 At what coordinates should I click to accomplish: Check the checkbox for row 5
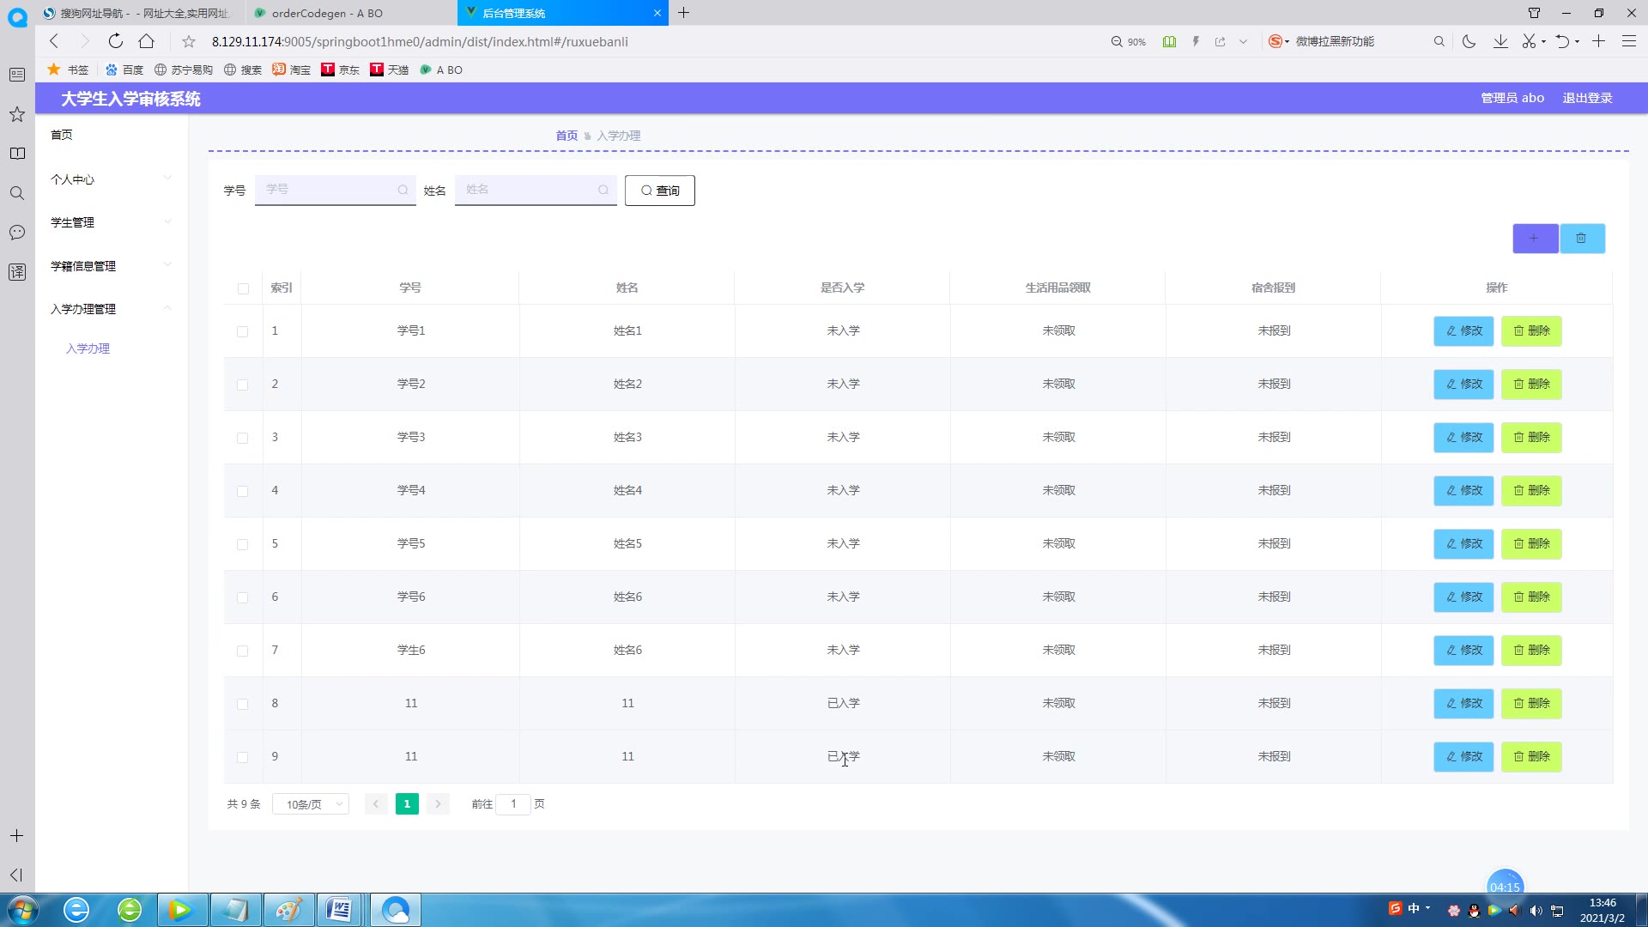pos(243,544)
